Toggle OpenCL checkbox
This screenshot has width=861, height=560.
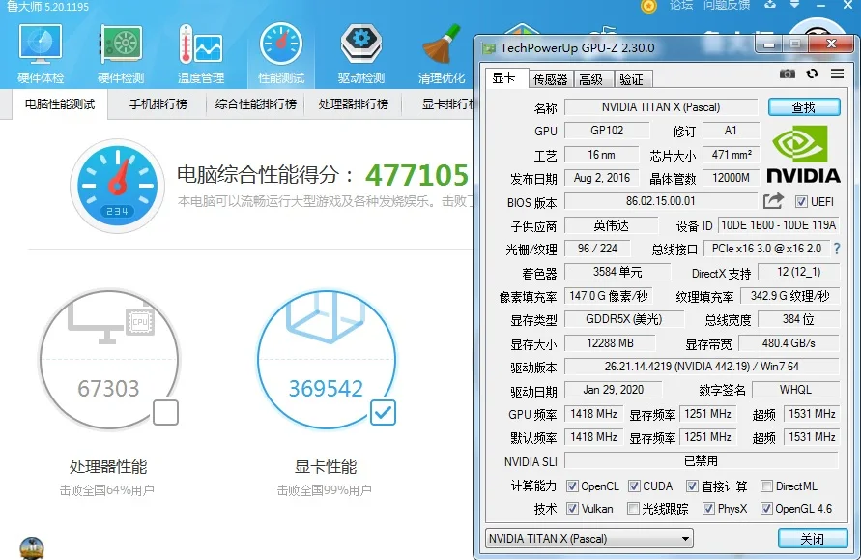click(x=572, y=486)
